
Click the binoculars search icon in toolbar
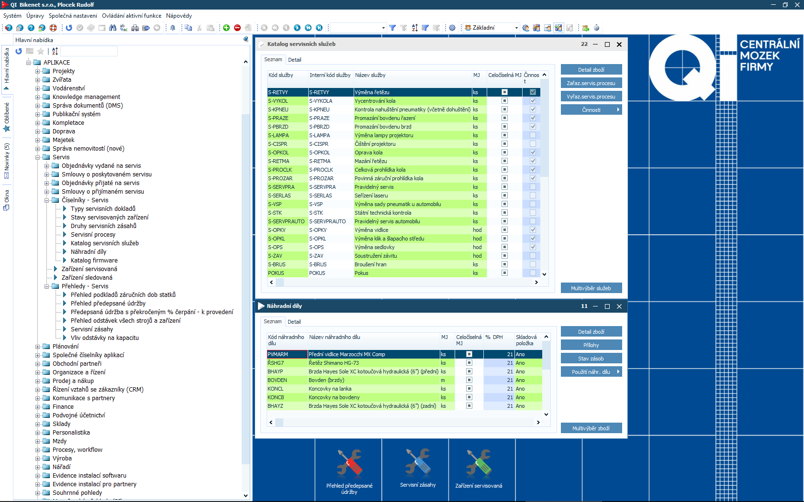(112, 28)
